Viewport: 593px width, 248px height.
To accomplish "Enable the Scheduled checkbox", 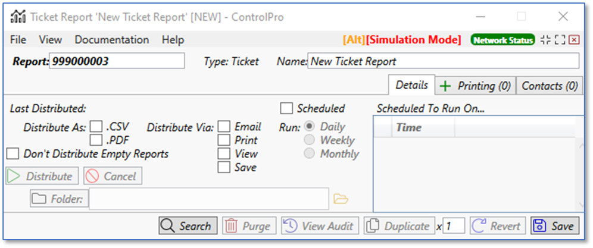I will click(286, 108).
